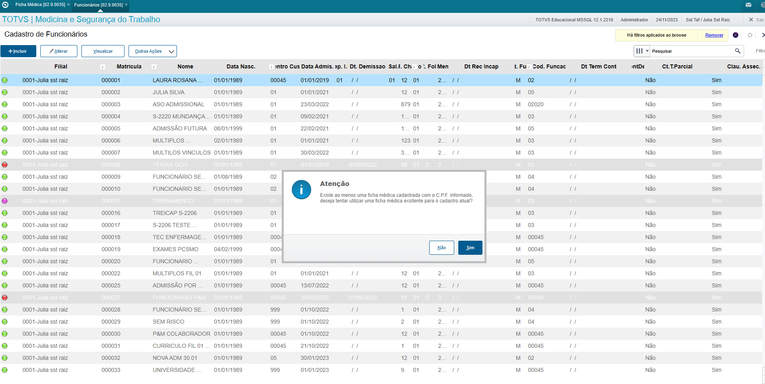The image size is (765, 384).
Task: Select the Funcionários tab
Action: pyautogui.click(x=98, y=5)
